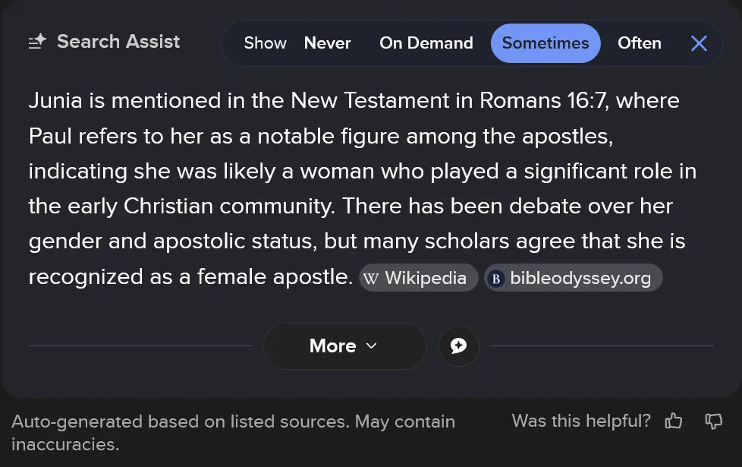Click the Show label in settings bar
The image size is (742, 467).
(x=265, y=43)
